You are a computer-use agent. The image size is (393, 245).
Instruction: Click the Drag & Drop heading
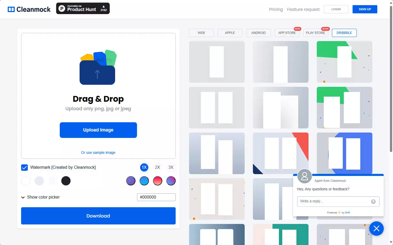click(98, 99)
